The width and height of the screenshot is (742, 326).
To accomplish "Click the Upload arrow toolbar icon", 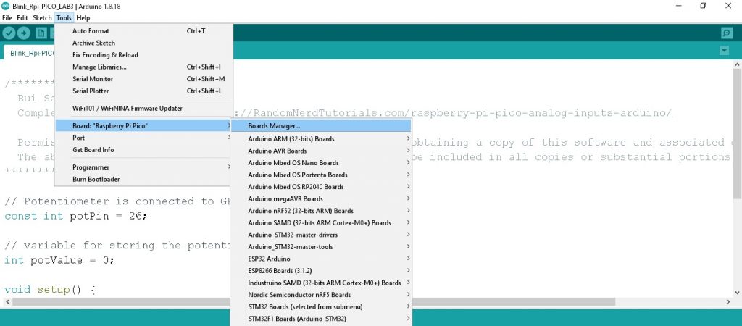I will point(24,33).
